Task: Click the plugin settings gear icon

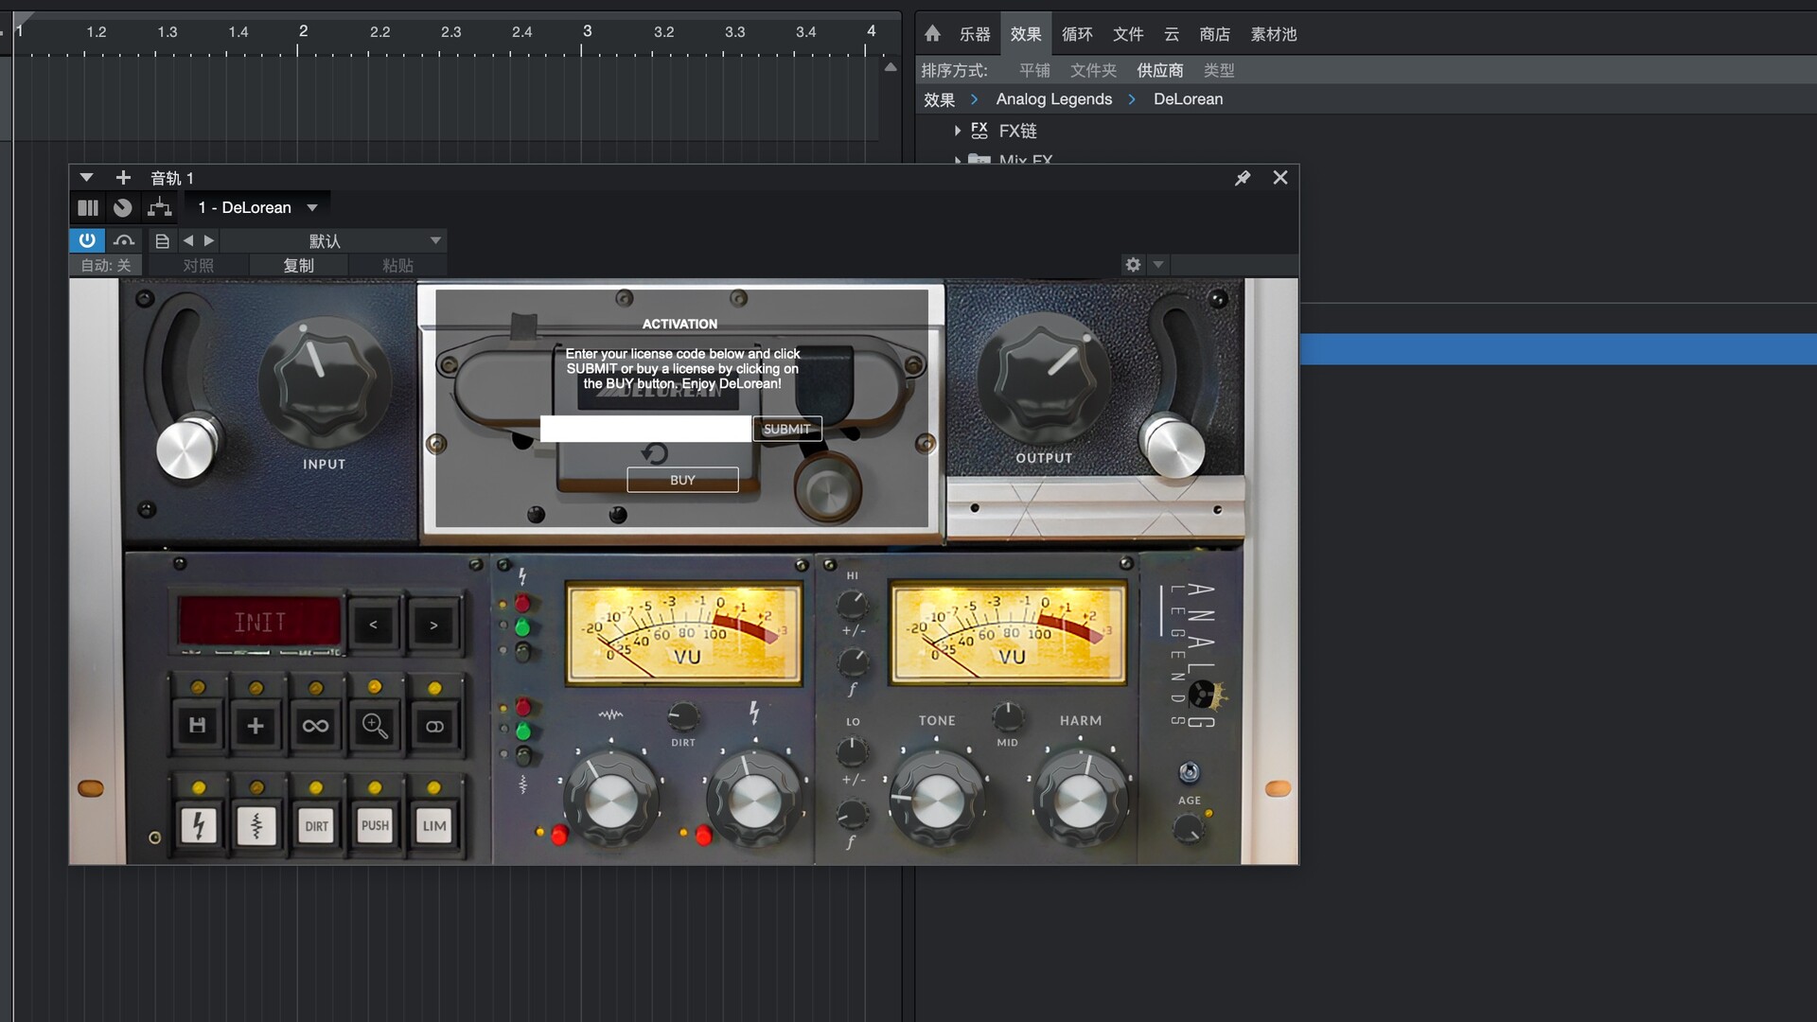Action: click(1133, 265)
